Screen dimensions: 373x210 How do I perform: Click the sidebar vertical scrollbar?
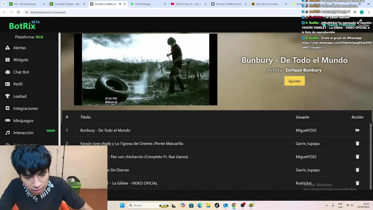coord(59,89)
